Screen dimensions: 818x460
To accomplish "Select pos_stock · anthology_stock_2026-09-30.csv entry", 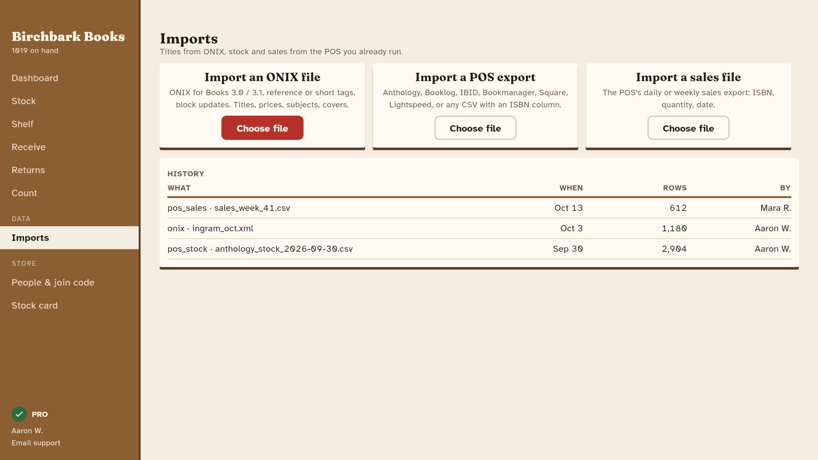I will point(479,249).
